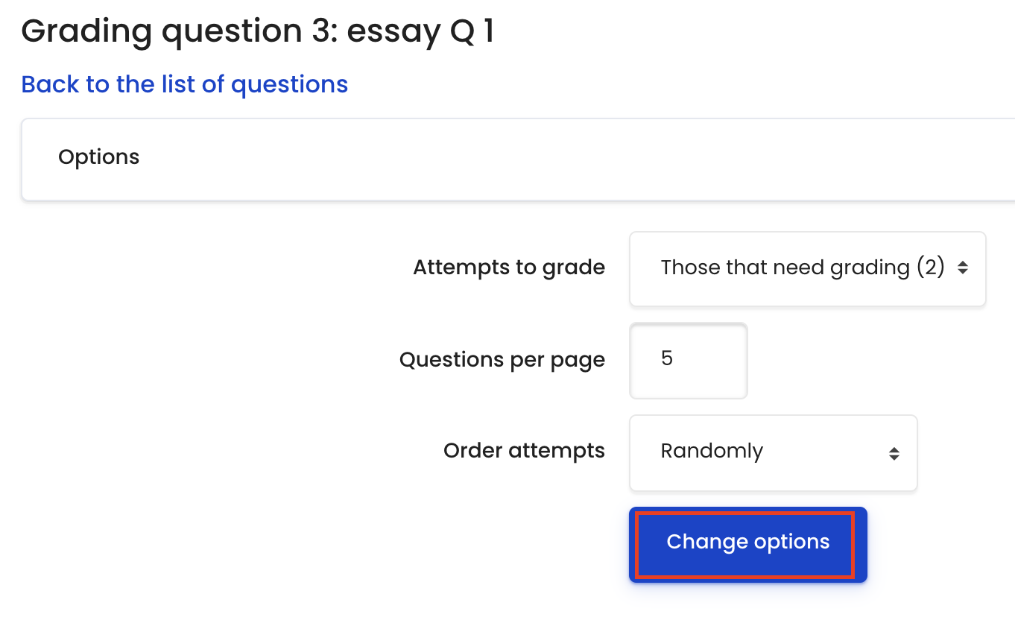Click the up-down arrow icon beside Randomly
Screen dimensions: 1015x623
click(894, 453)
